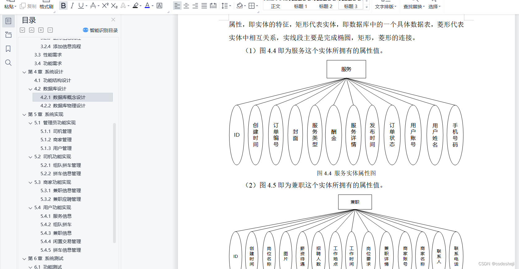
Task: Apply highlighter pen color
Action: tap(135, 6)
